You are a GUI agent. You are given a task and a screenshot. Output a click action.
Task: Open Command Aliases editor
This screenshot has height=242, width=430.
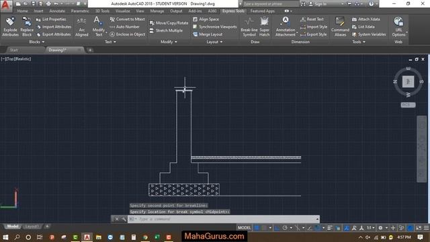(x=340, y=27)
